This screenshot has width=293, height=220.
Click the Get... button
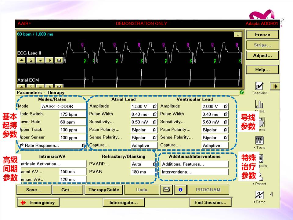[x=68, y=190]
